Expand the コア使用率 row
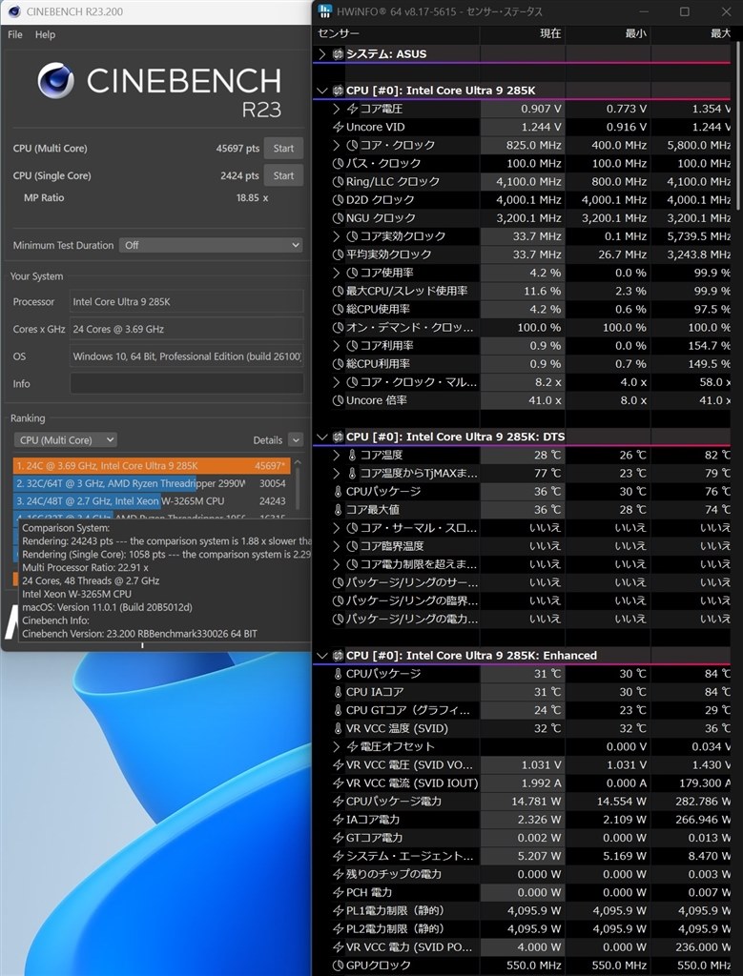The height and width of the screenshot is (976, 743). click(x=337, y=273)
